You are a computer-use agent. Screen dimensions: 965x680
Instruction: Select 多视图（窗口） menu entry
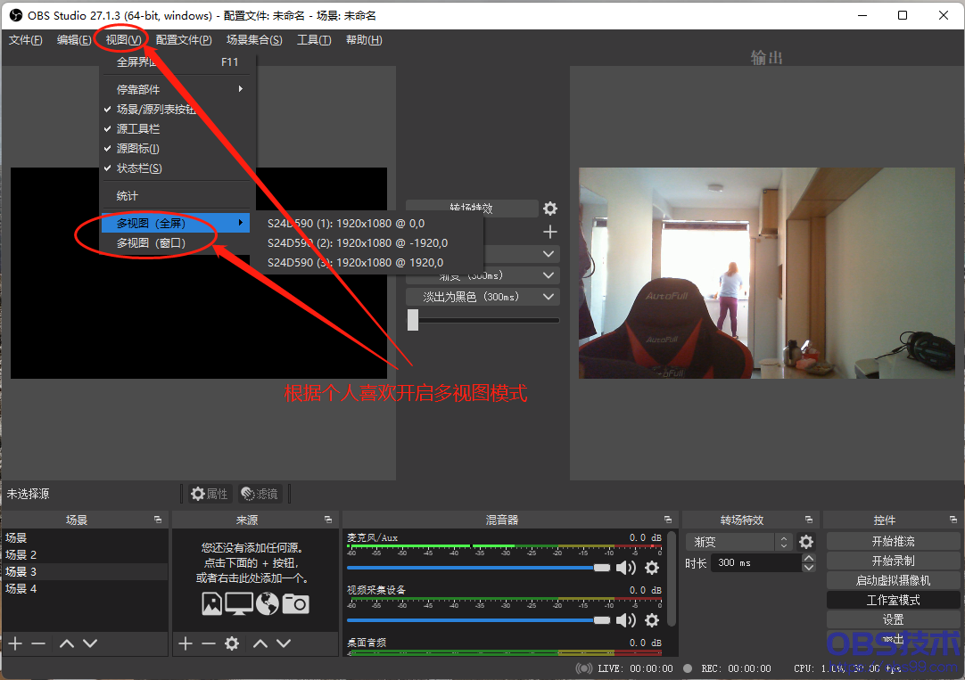click(151, 242)
